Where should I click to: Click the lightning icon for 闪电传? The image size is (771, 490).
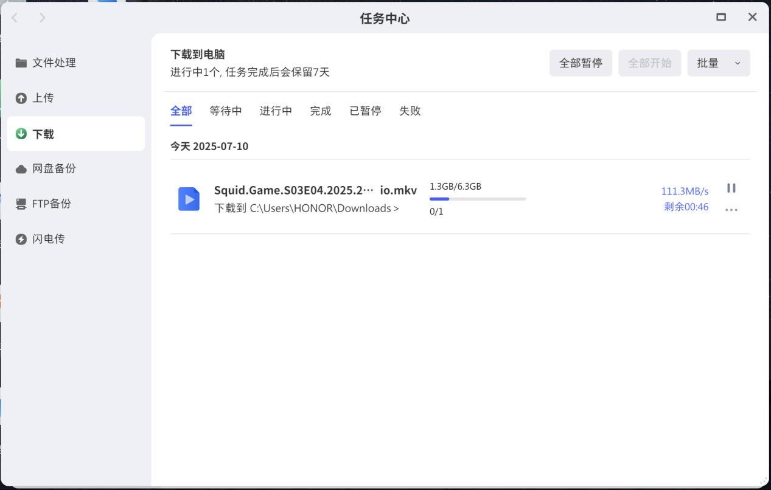tap(21, 239)
